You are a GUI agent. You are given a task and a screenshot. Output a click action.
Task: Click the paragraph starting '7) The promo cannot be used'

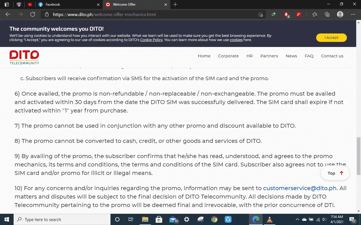click(x=155, y=126)
